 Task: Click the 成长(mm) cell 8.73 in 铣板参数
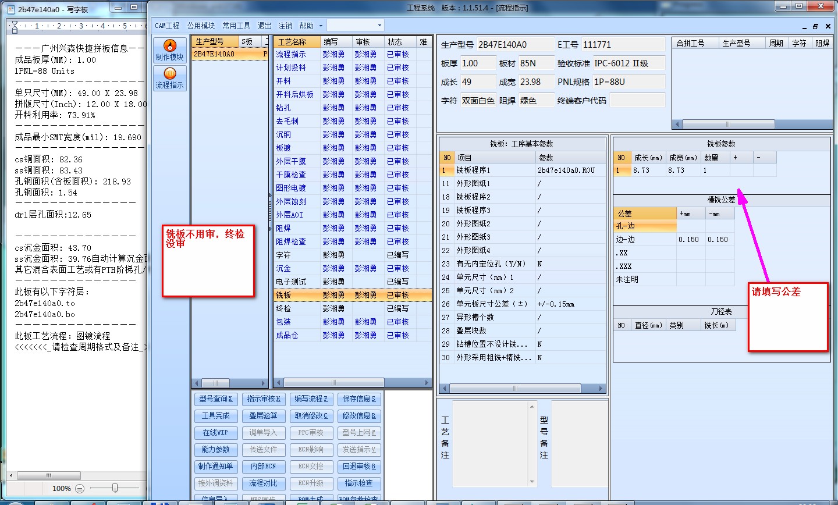(648, 170)
